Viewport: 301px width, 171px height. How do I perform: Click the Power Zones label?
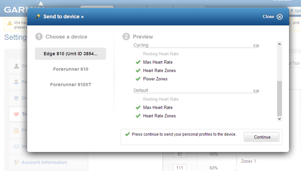click(155, 79)
